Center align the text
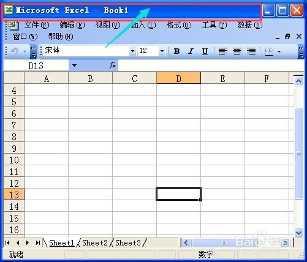Viewport: 307px width, 262px height. pos(237,51)
